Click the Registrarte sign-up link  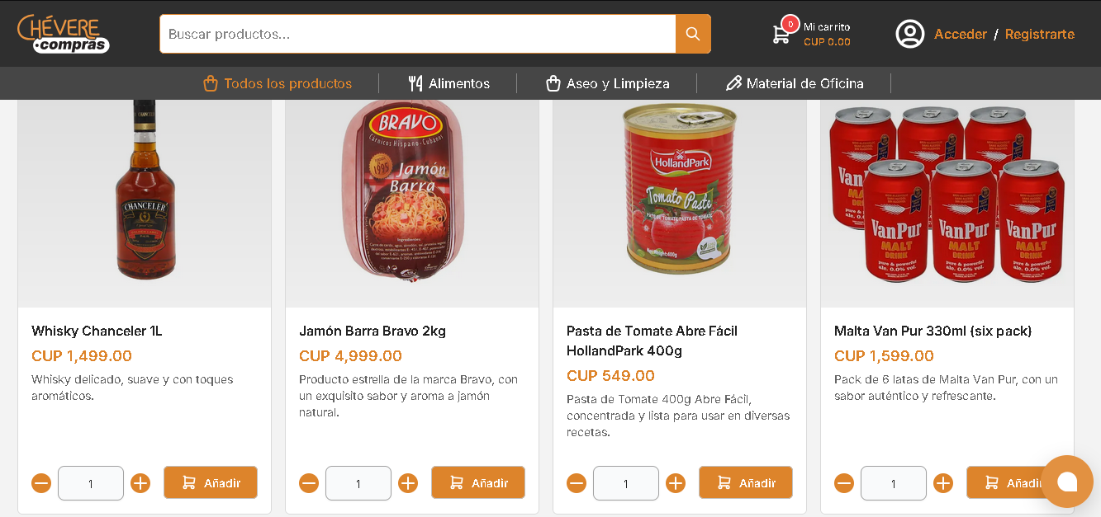(1040, 34)
